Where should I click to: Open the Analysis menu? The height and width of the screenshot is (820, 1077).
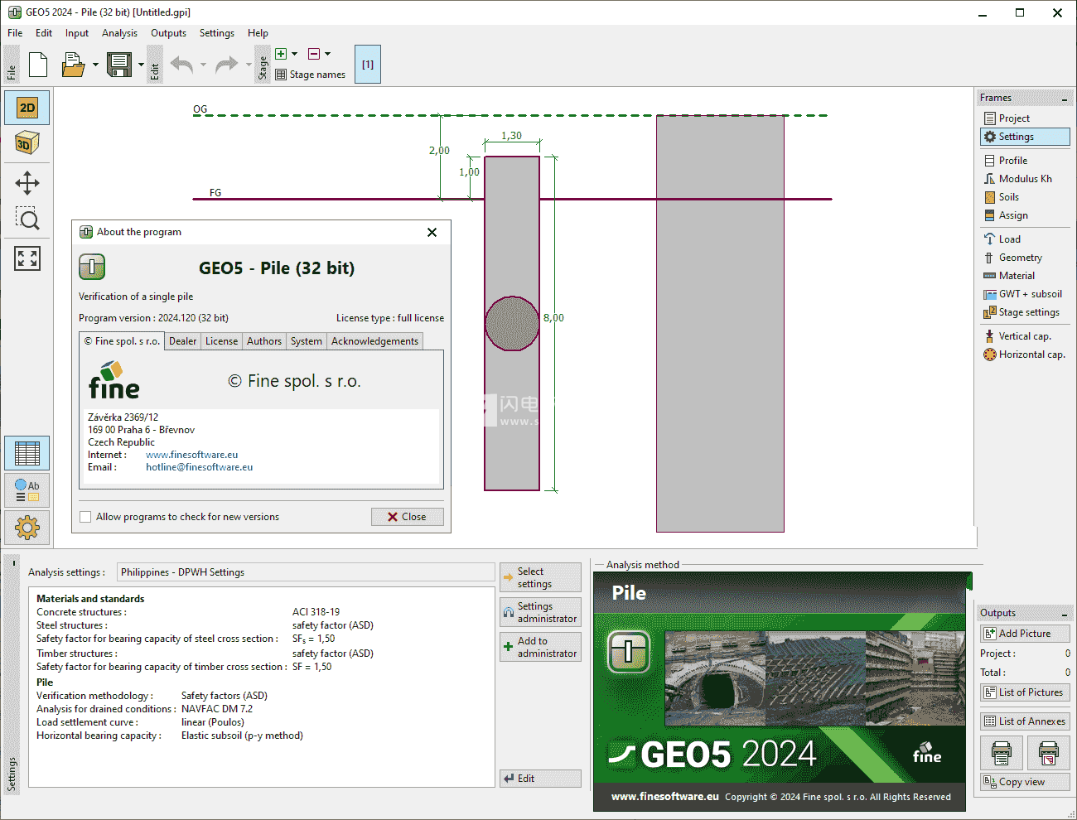(x=119, y=33)
